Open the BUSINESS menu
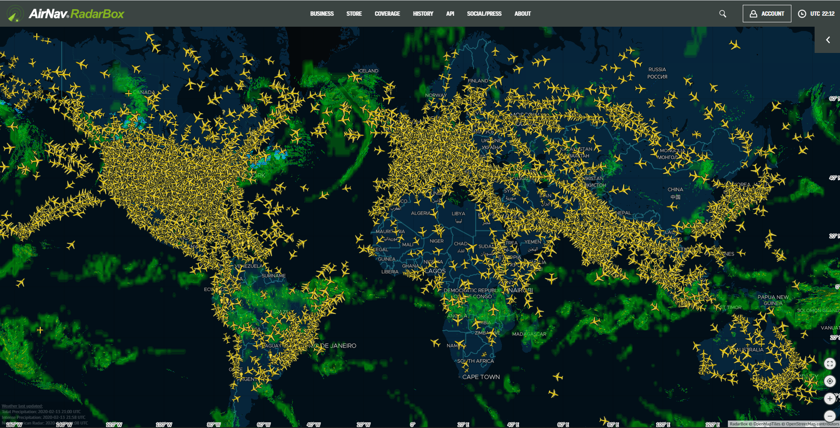Screen dimensions: 840x428 tap(322, 14)
